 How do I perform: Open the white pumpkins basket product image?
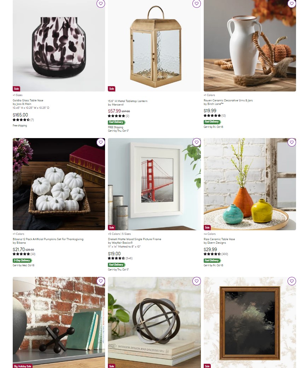point(59,184)
